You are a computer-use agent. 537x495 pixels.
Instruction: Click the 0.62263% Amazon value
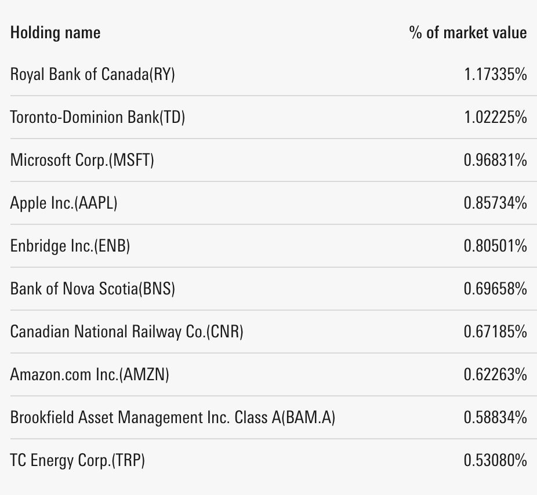495,374
